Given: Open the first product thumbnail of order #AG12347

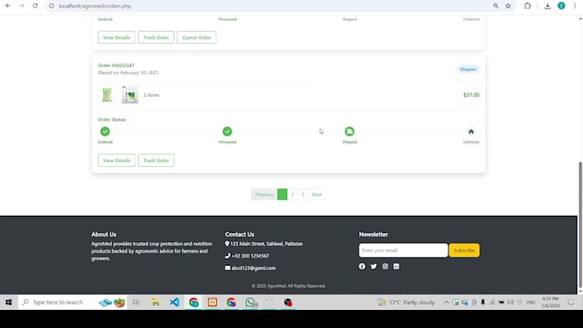Looking at the screenshot, I should click(107, 95).
